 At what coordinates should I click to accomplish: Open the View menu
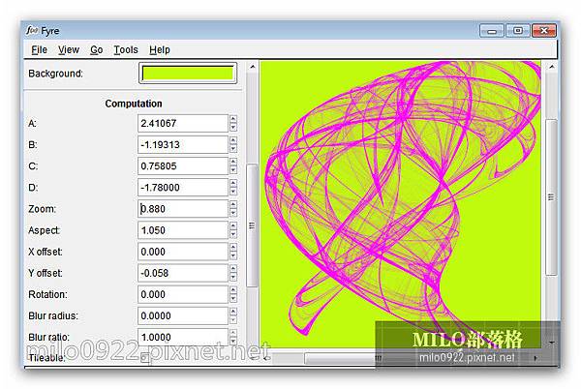pyautogui.click(x=69, y=49)
